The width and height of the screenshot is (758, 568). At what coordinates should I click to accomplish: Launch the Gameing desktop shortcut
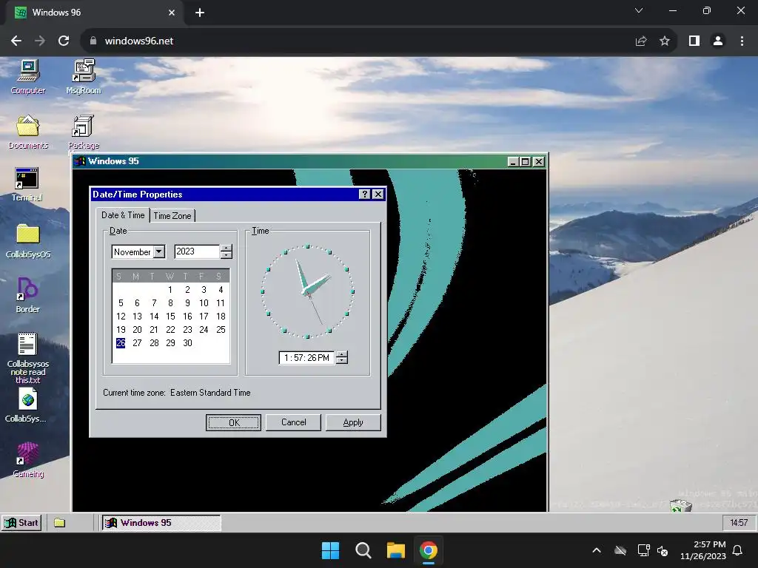coord(28,460)
